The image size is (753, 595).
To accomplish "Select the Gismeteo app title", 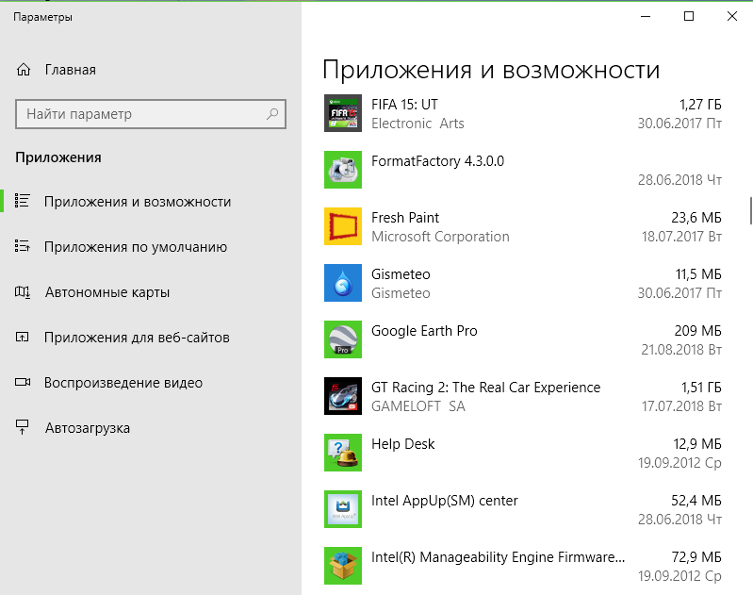I will tap(401, 274).
